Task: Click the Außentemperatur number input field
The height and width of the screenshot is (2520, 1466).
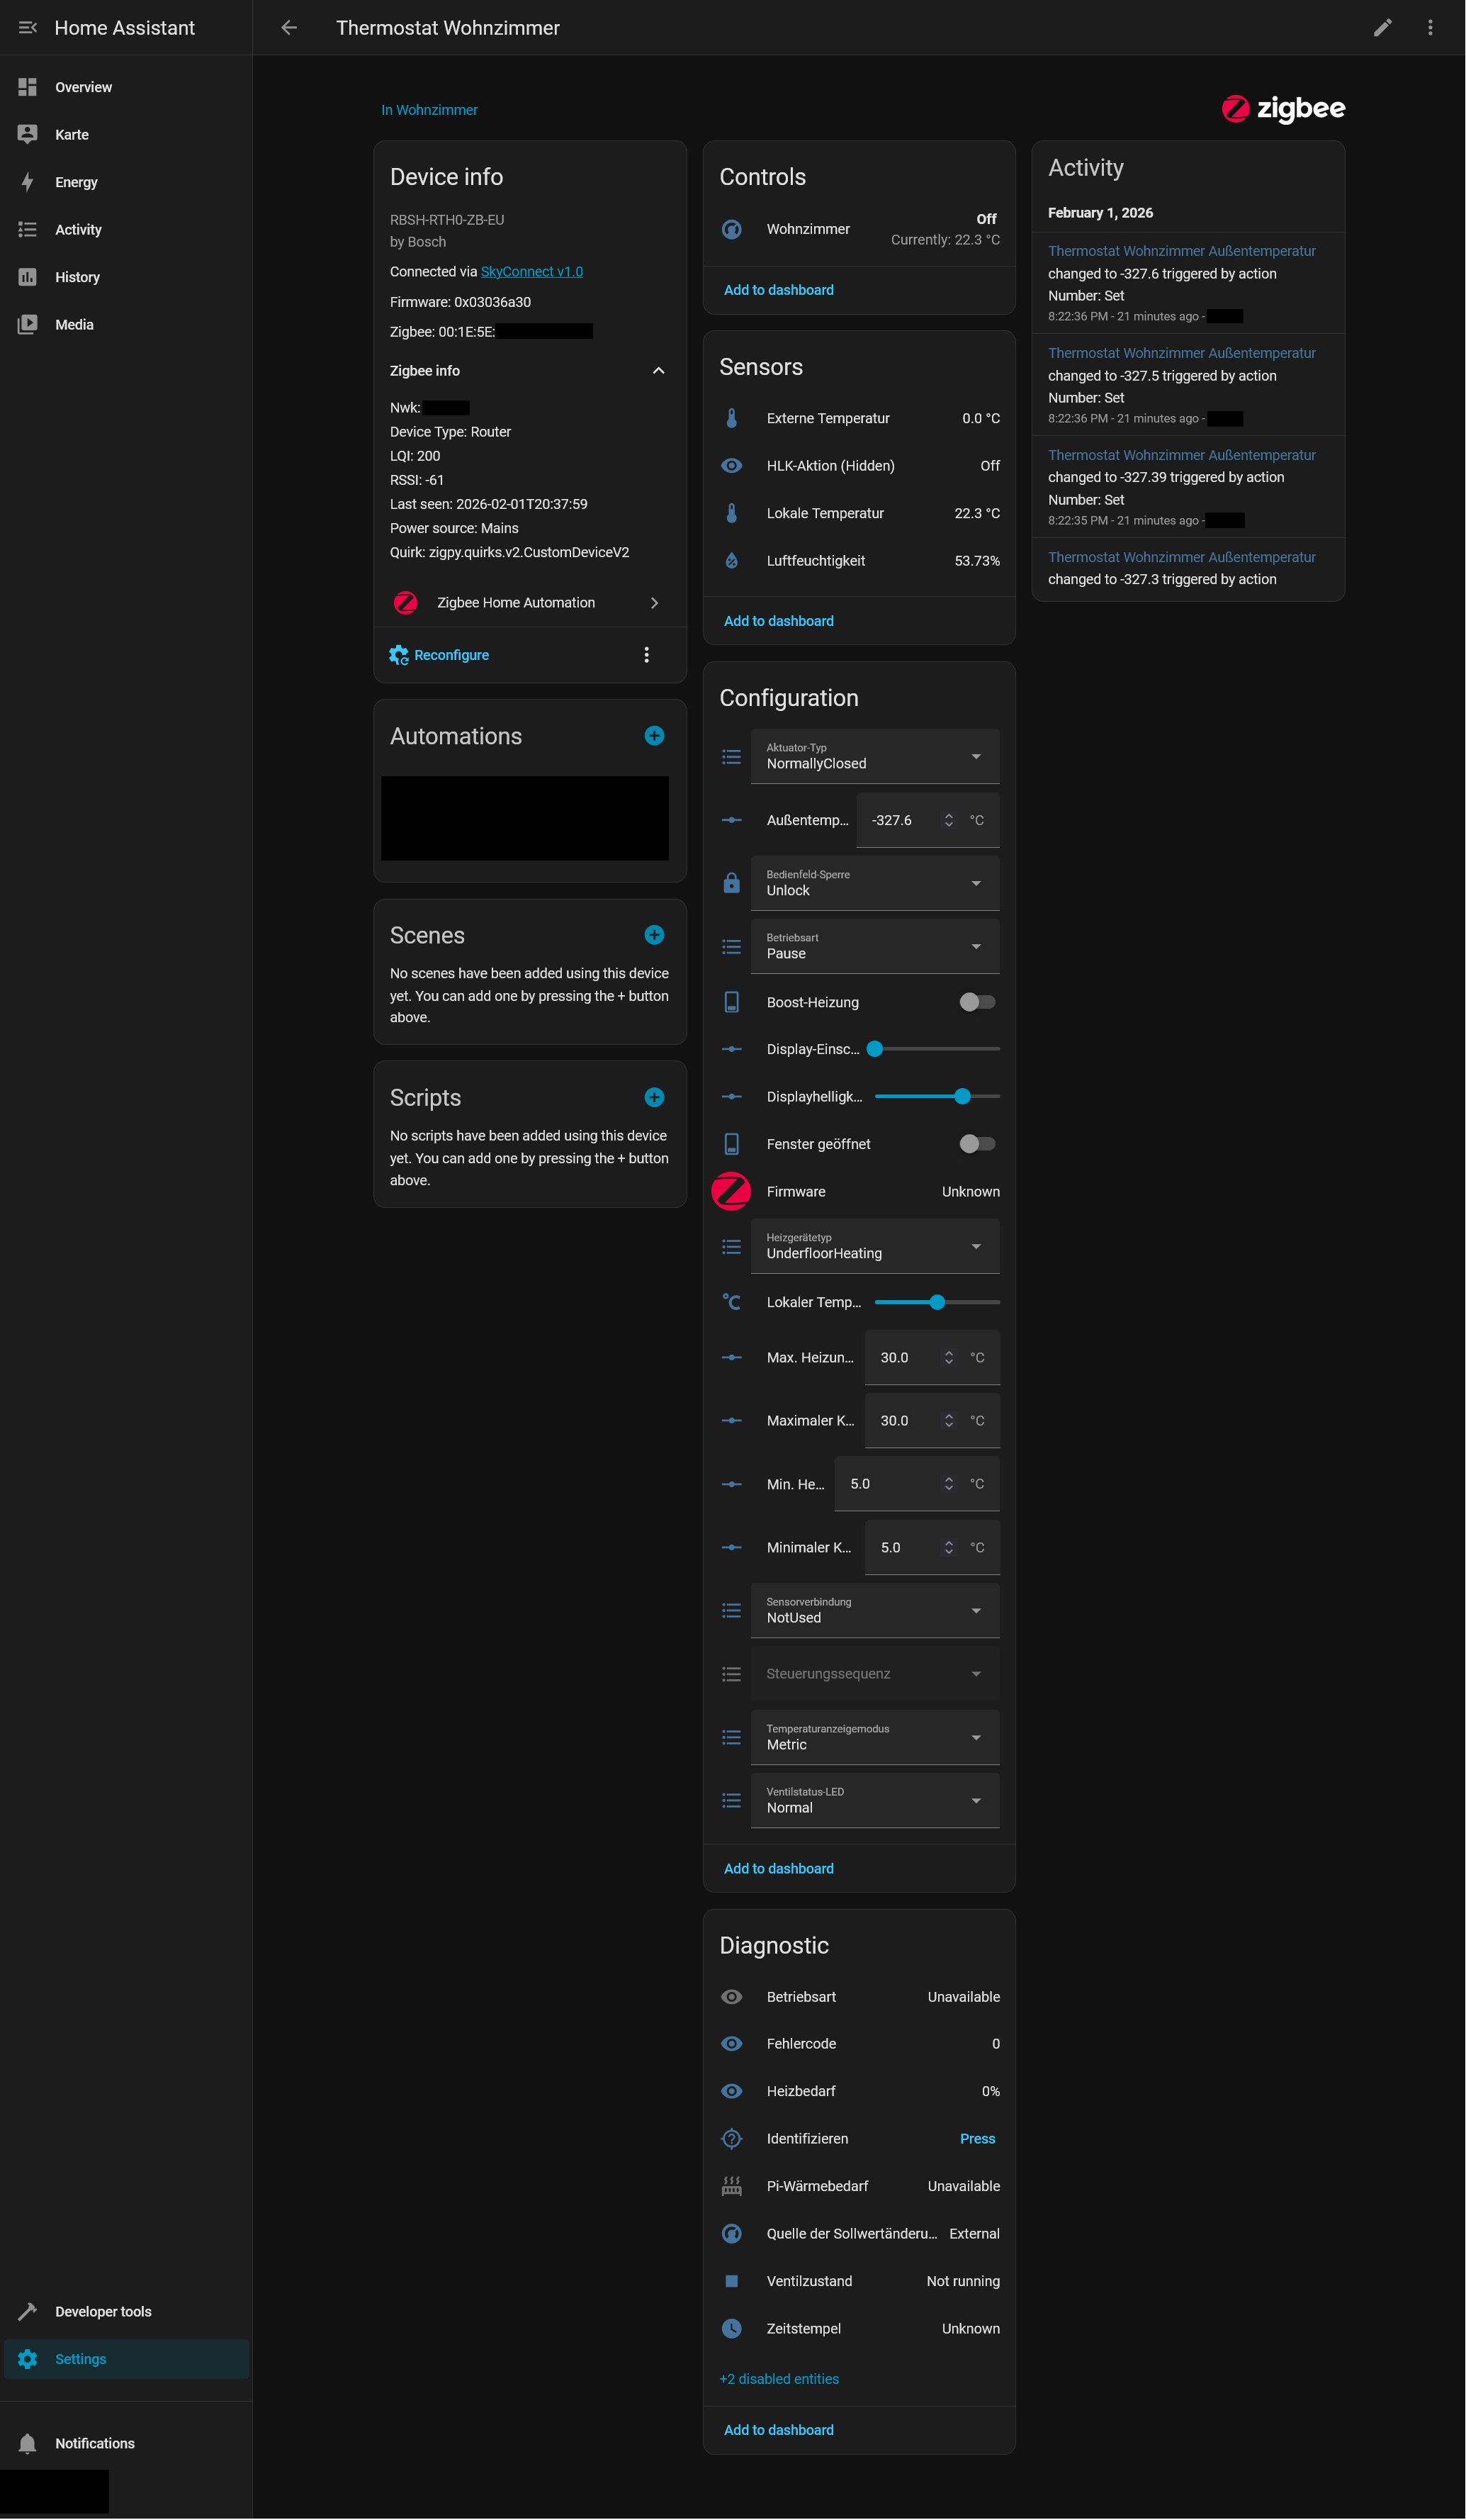Action: (903, 820)
